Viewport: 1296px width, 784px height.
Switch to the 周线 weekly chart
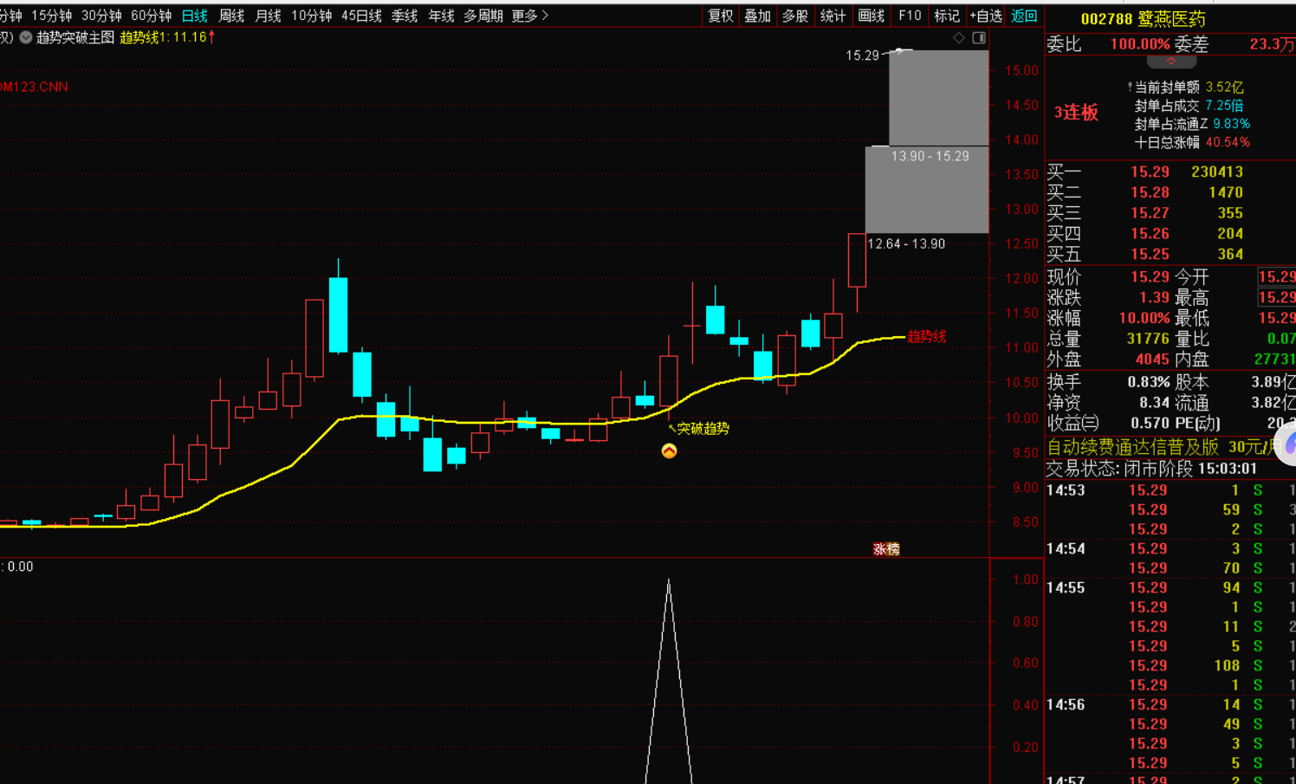(x=231, y=16)
